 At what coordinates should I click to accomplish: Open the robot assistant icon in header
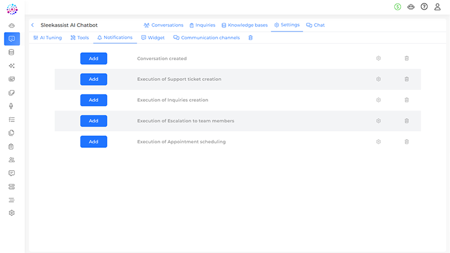click(x=411, y=7)
